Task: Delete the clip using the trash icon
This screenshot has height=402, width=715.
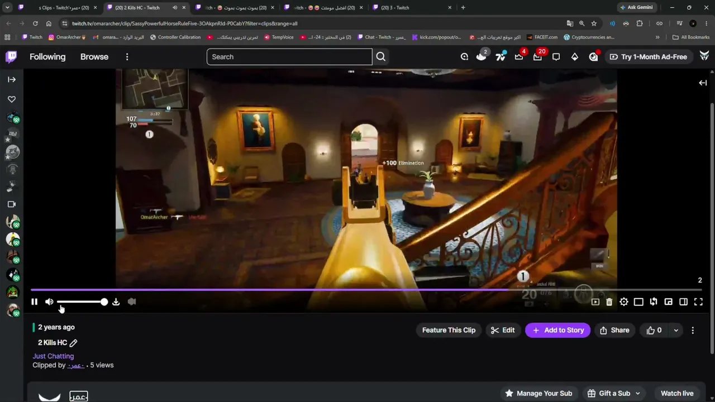Action: pyautogui.click(x=609, y=301)
